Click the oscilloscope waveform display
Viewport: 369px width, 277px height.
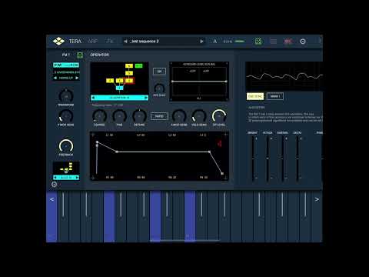[284, 76]
